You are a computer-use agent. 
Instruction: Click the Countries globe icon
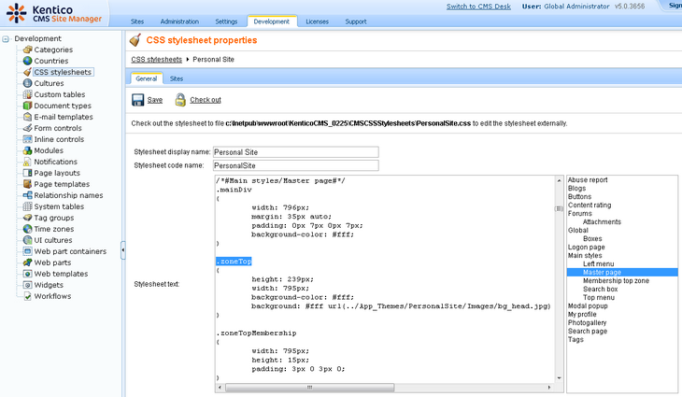(x=27, y=61)
